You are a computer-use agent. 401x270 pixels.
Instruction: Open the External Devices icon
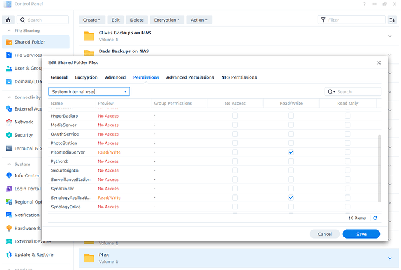pos(9,241)
